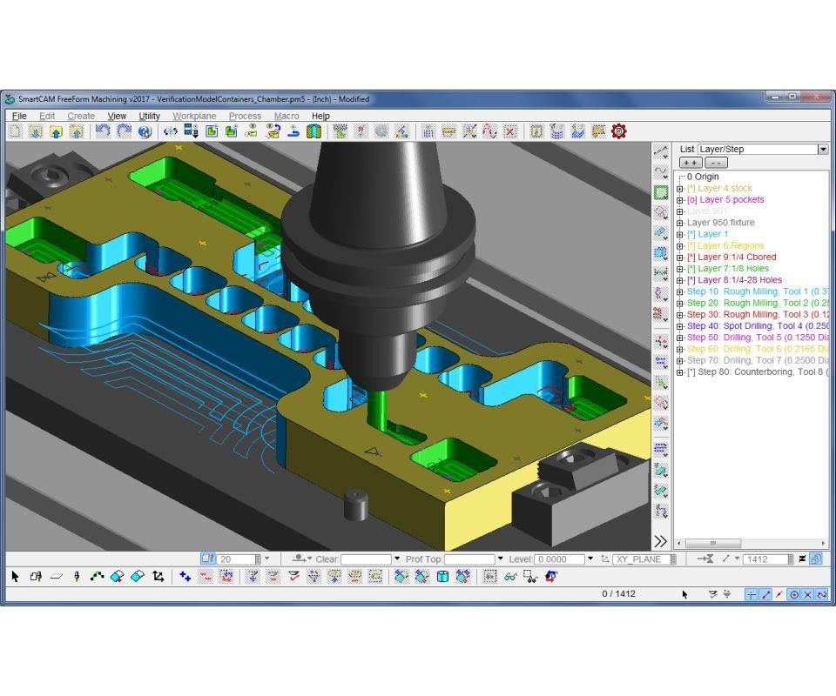
Task: Open Help via the blue question-mark icon
Action: tap(144, 131)
